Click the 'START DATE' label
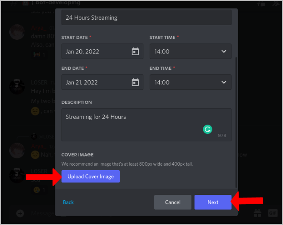Image resolution: width=283 pixels, height=225 pixels. [x=75, y=38]
